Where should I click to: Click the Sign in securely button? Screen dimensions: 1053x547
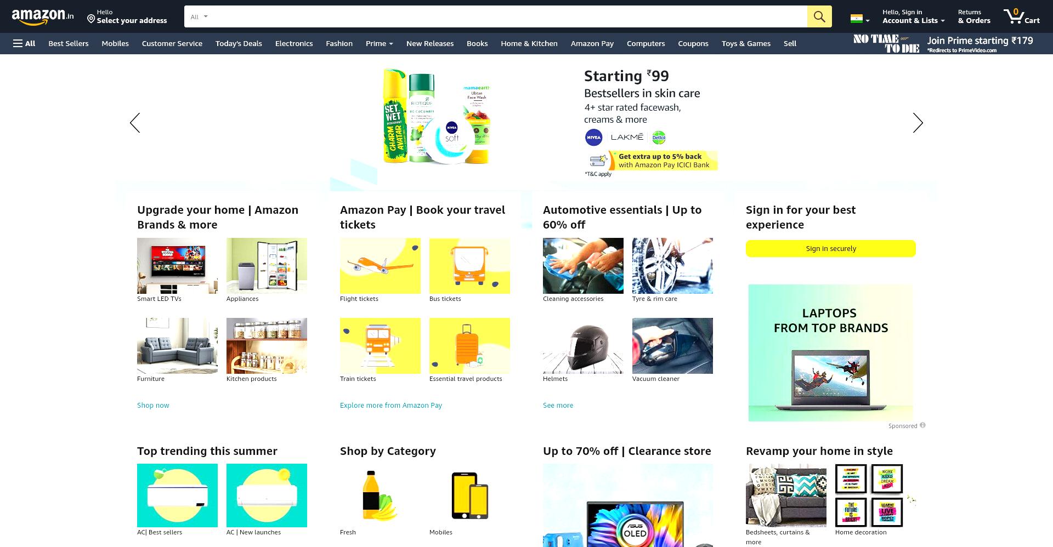pos(830,248)
